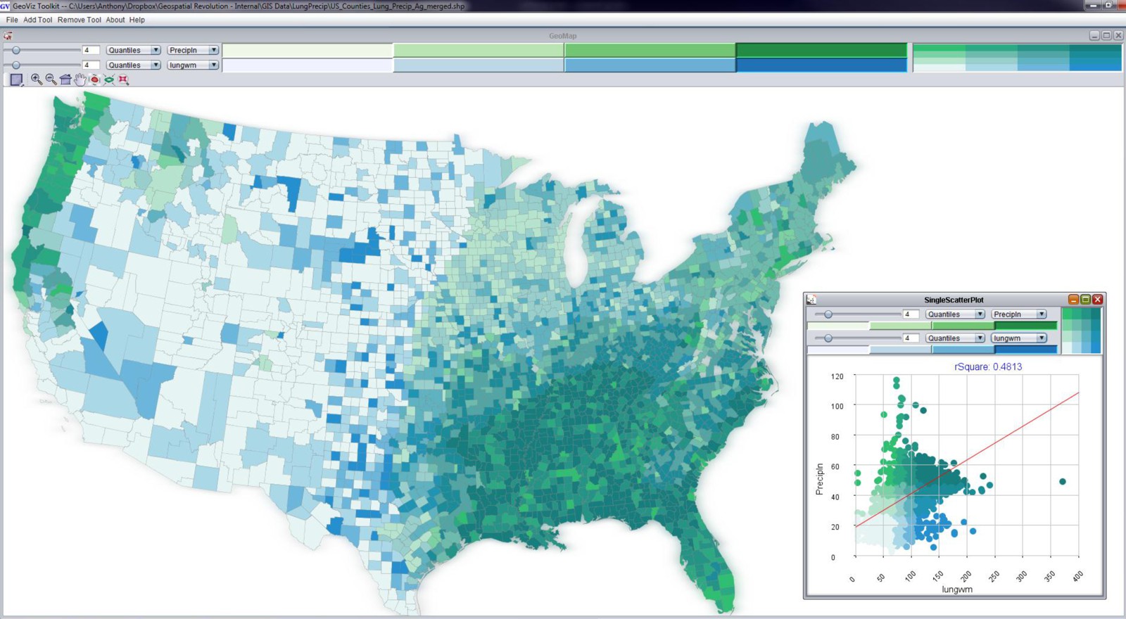This screenshot has width=1126, height=619.
Task: Click the home full-extent map icon
Action: 65,79
